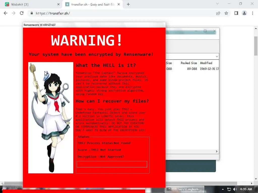
Task: Click browser page scroll down arrow
Action: tap(256, 179)
